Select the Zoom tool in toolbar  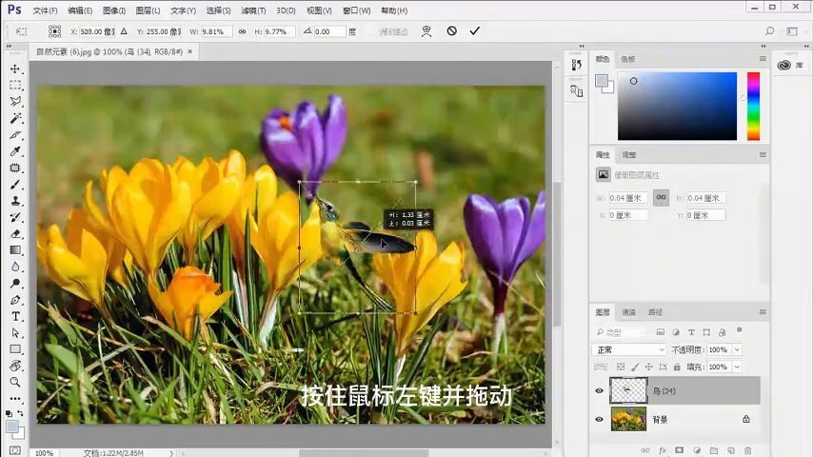coord(15,383)
